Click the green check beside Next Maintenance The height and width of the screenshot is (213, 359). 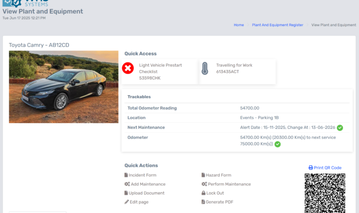coord(340,127)
